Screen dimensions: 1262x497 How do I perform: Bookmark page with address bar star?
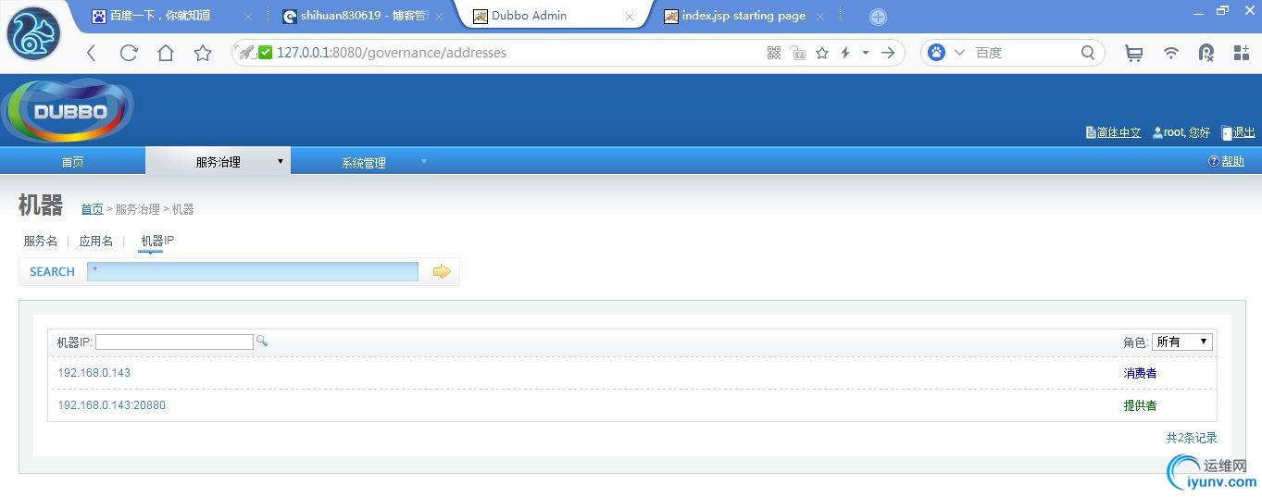tap(822, 53)
